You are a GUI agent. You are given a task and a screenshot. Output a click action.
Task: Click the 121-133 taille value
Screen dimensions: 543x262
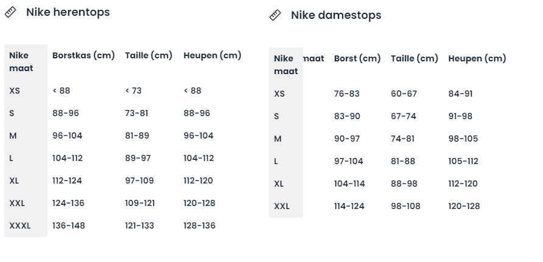point(139,226)
